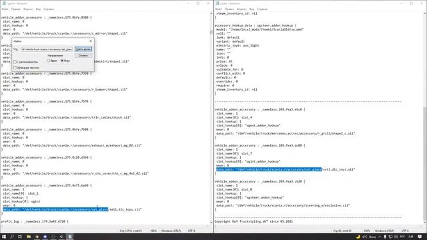Select the Down direction radio button

[62, 61]
